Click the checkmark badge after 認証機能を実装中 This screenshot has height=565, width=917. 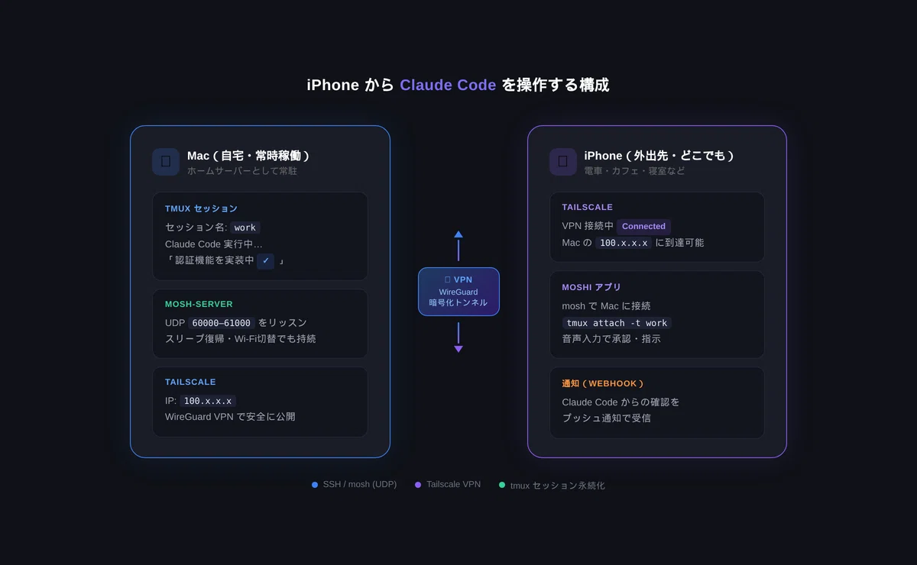[x=266, y=261]
